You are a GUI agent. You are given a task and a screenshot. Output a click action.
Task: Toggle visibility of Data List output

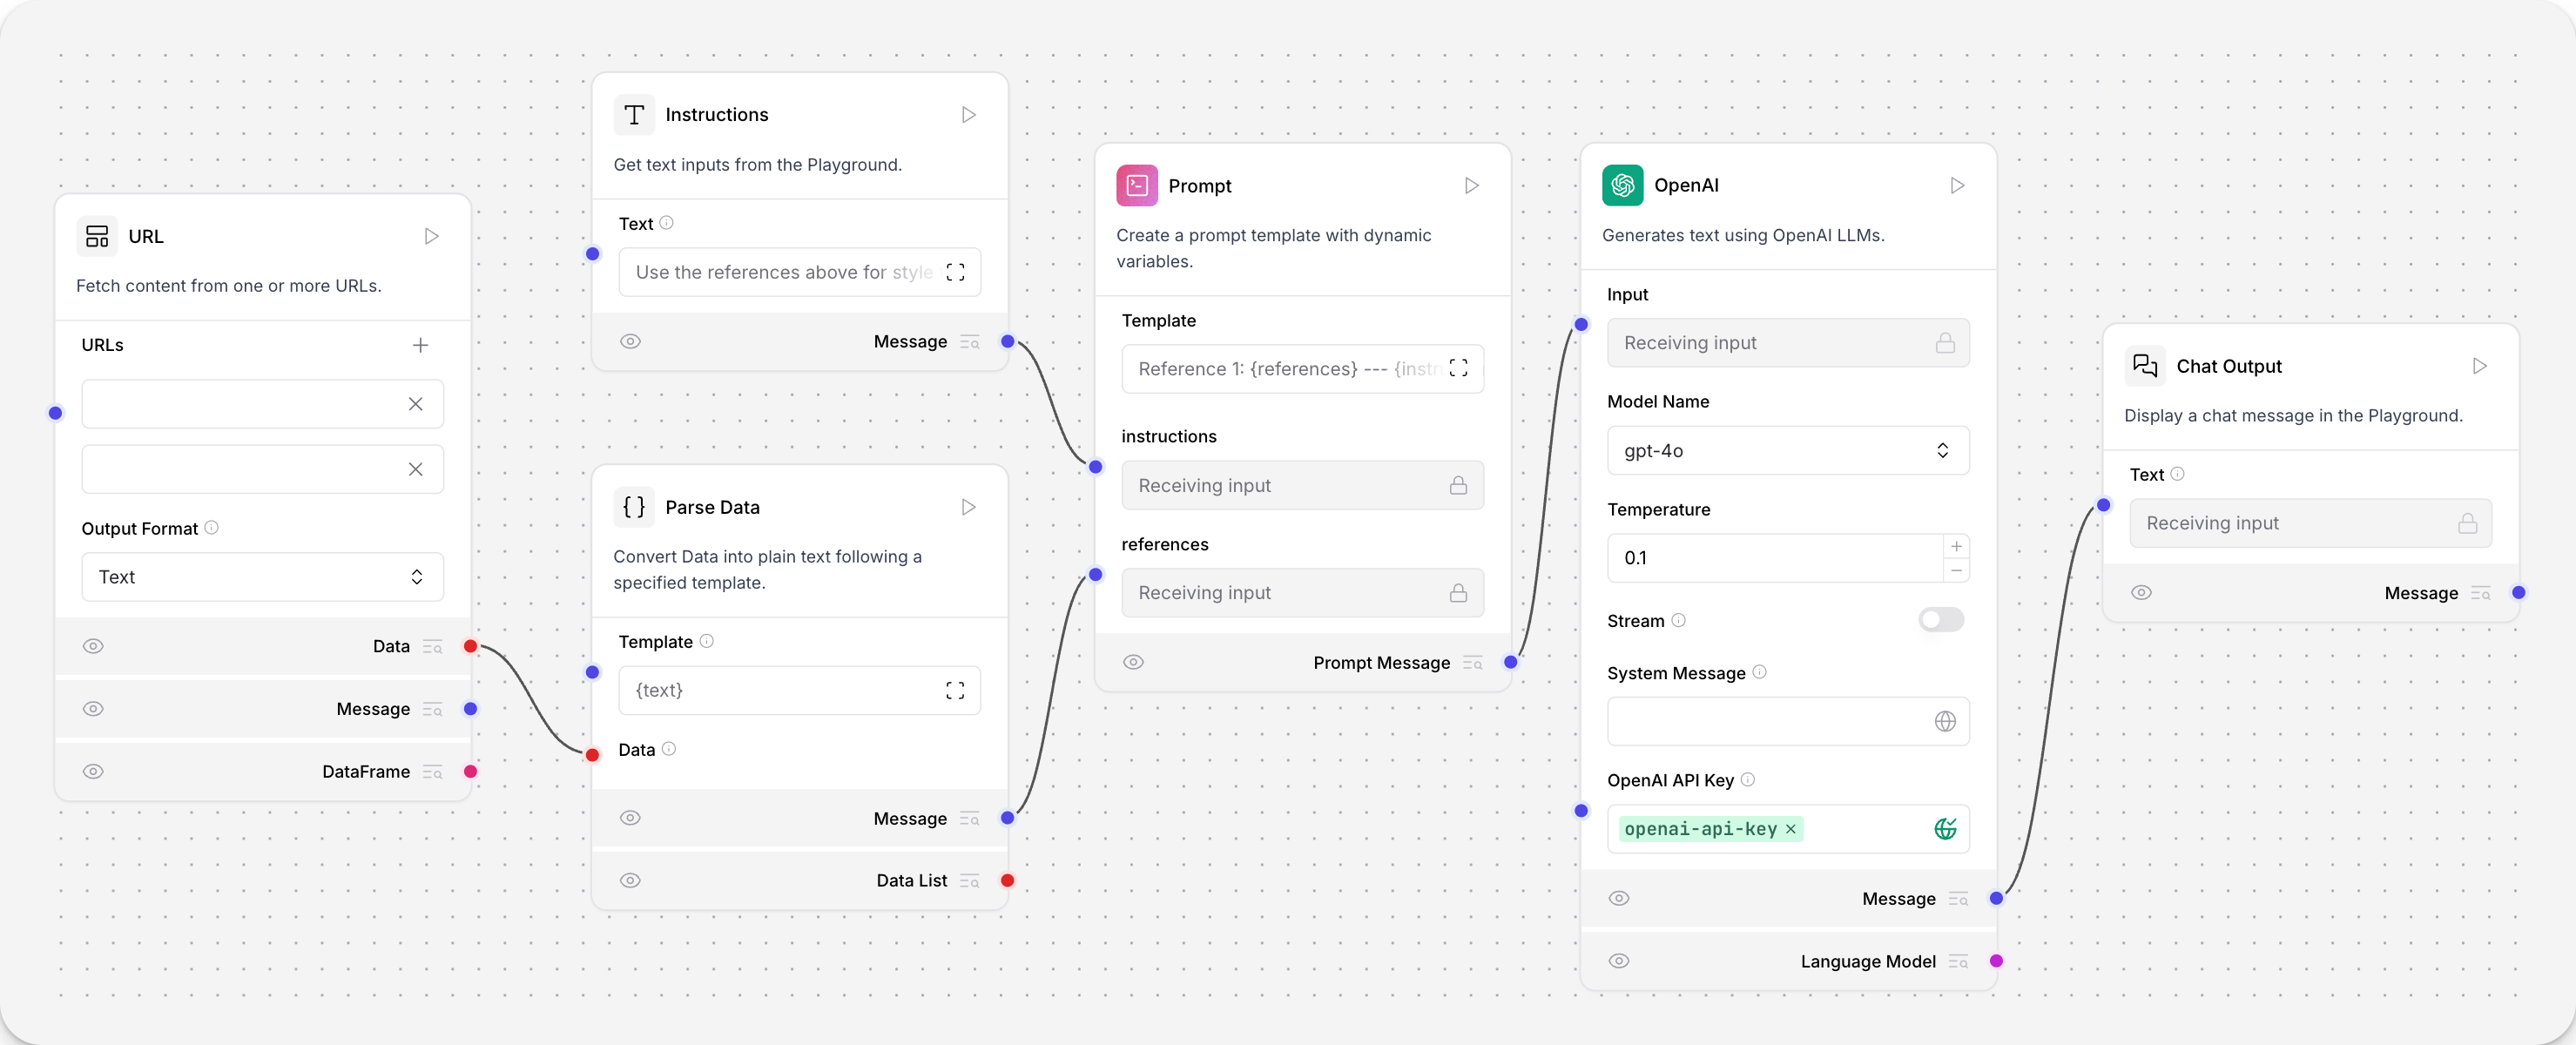click(630, 881)
